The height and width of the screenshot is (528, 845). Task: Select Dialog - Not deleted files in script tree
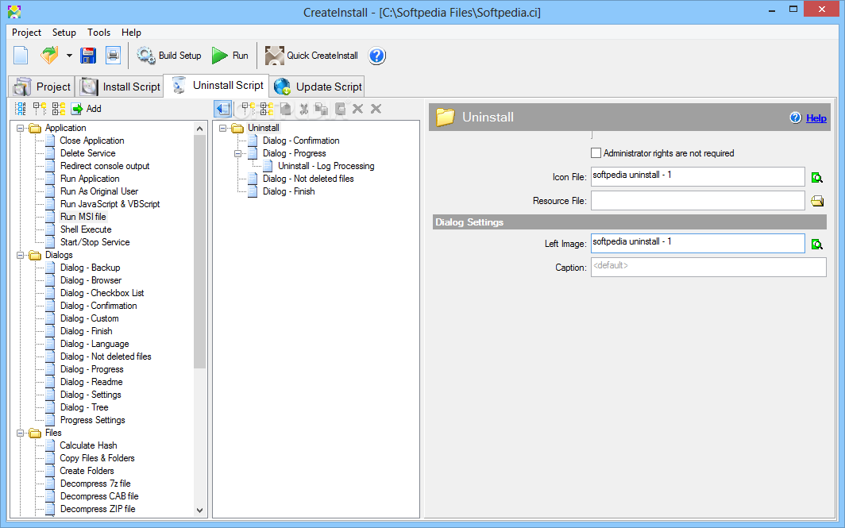[308, 179]
